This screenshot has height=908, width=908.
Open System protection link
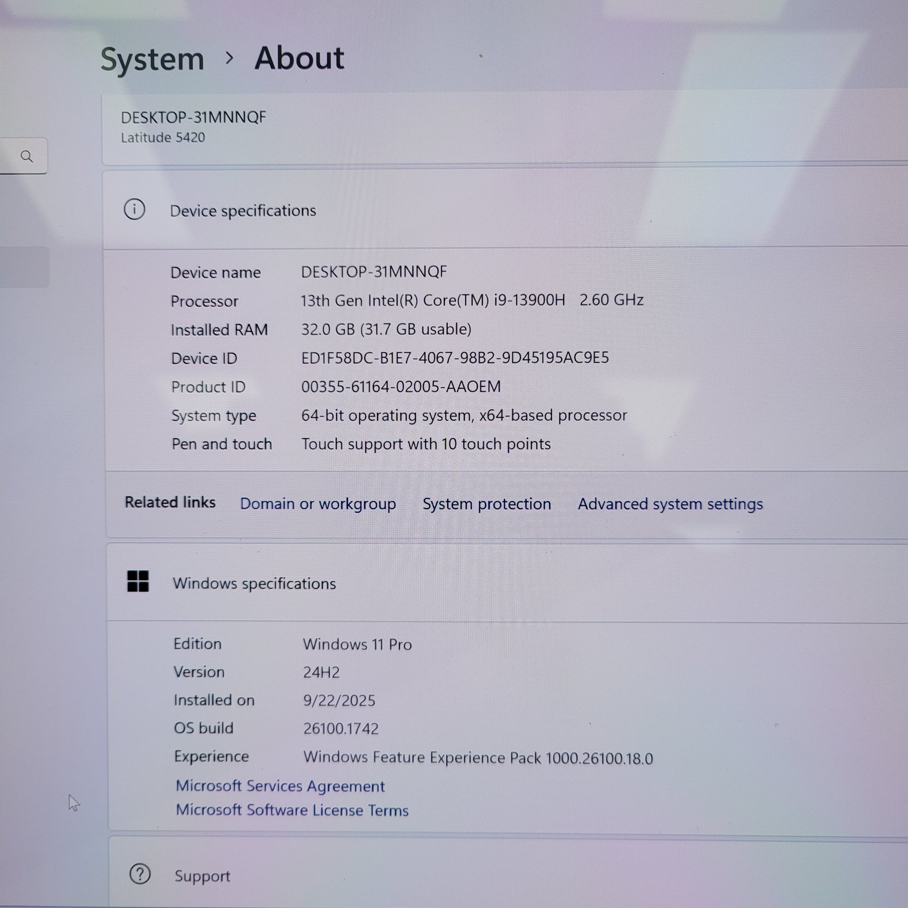pos(486,504)
